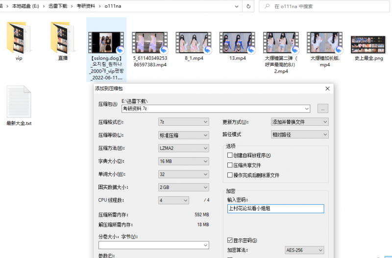Select the 史上最全.png image file
The height and width of the screenshot is (258, 392).
368,45
